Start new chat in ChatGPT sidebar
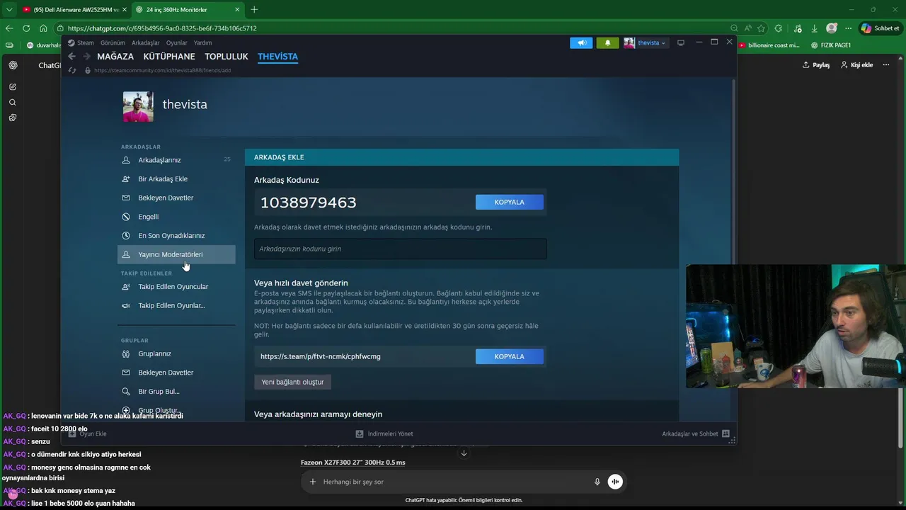This screenshot has width=906, height=510. (x=13, y=86)
